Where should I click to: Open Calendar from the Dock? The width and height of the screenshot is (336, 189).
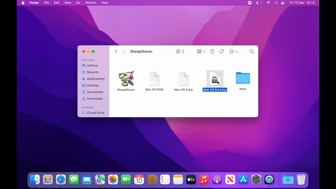139,180
